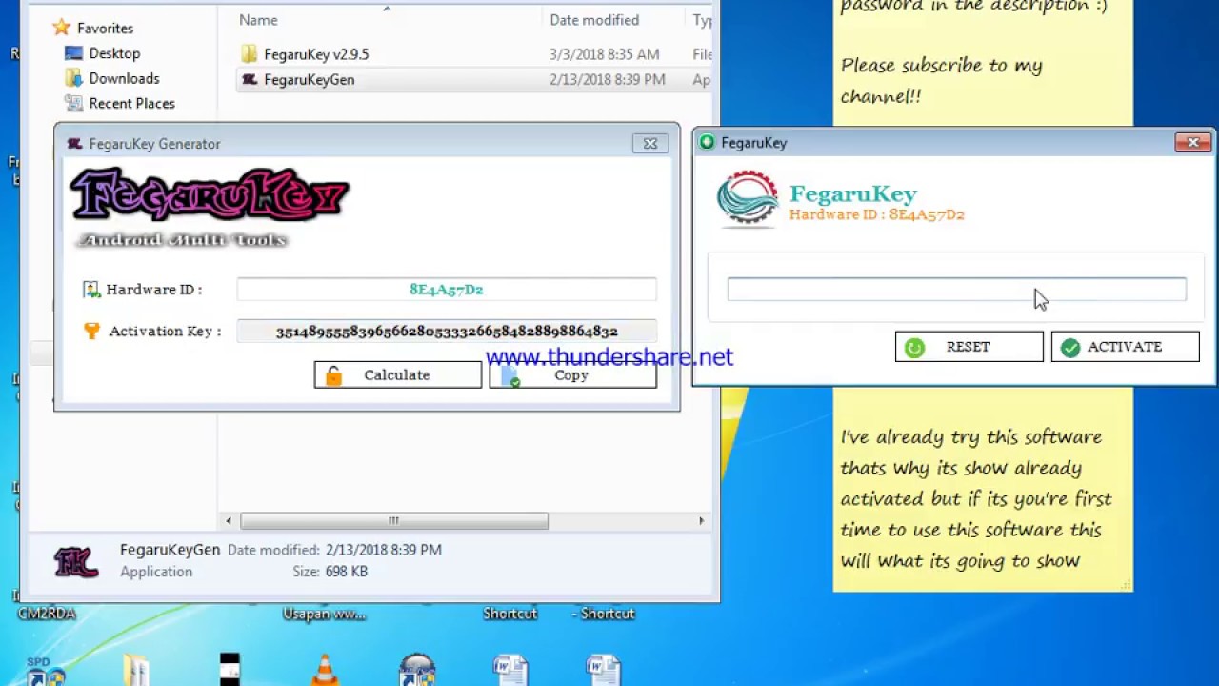Click the Downloads folder icon in sidebar
The width and height of the screenshot is (1219, 686).
(x=73, y=78)
